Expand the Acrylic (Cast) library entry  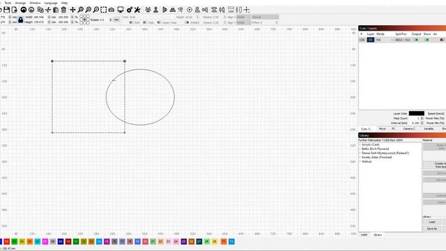click(360, 144)
